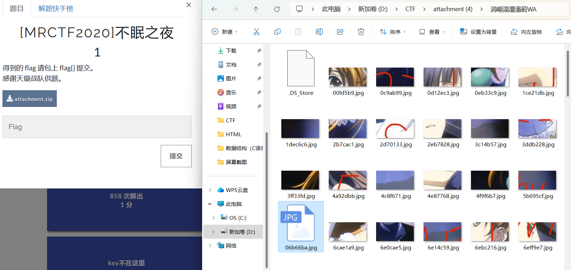Unpin 文档 via its pin icon
The image size is (571, 270).
pos(259,65)
